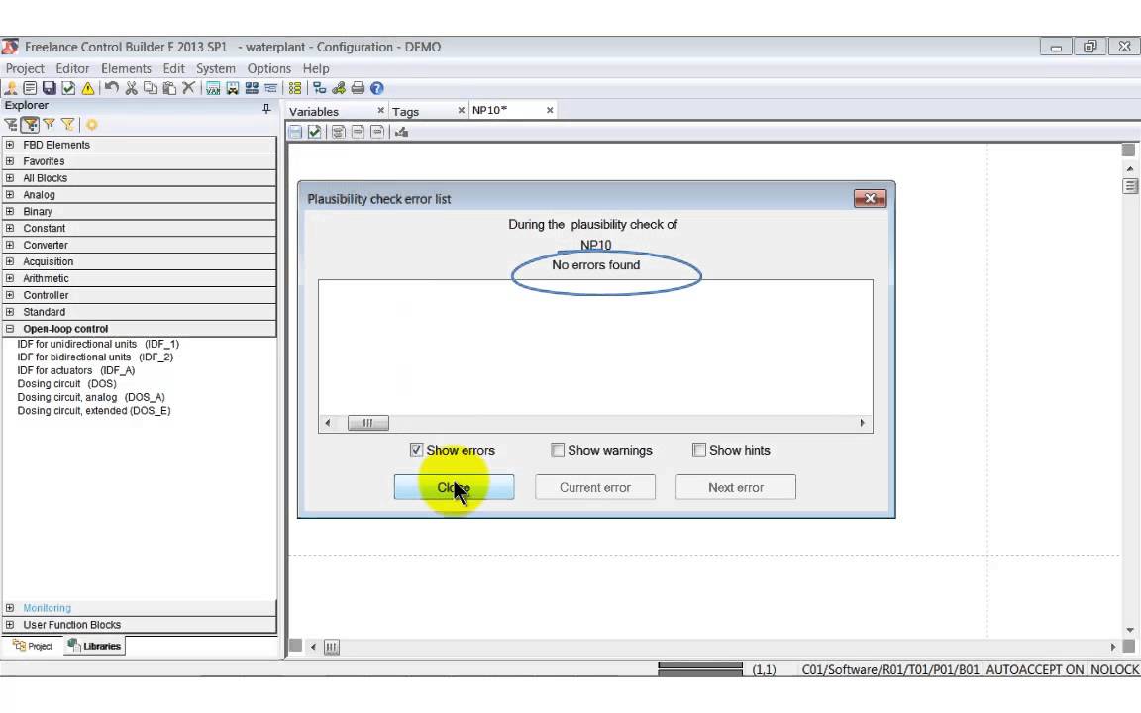
Task: Print with the printer icon
Action: pyautogui.click(x=358, y=88)
